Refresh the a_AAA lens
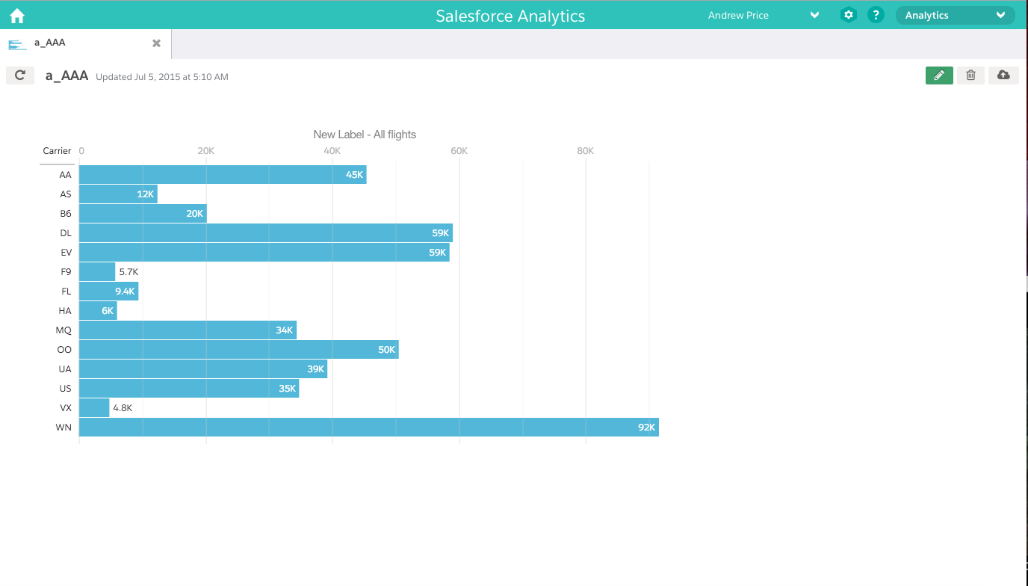This screenshot has height=586, width=1028. coord(20,75)
